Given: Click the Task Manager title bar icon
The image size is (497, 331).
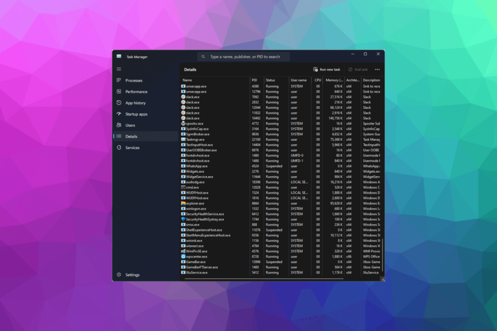Looking at the screenshot, I should [x=119, y=57].
